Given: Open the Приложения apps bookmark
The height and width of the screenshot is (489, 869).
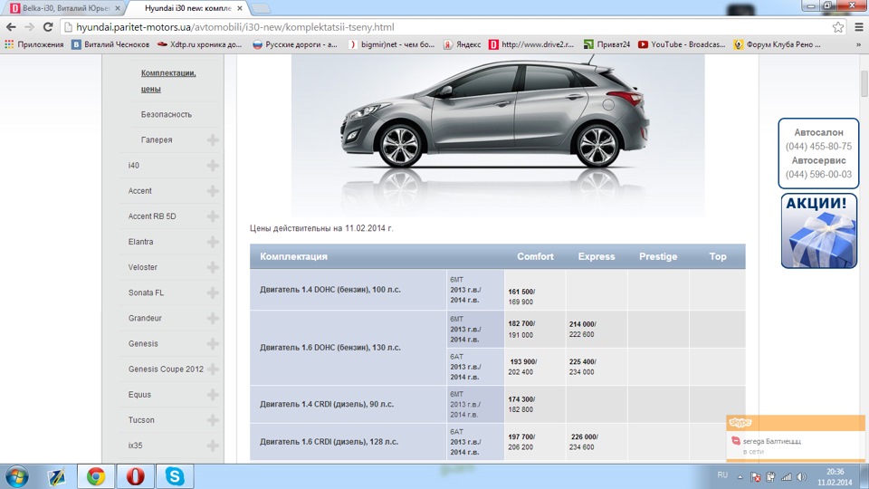Looking at the screenshot, I should (34, 44).
